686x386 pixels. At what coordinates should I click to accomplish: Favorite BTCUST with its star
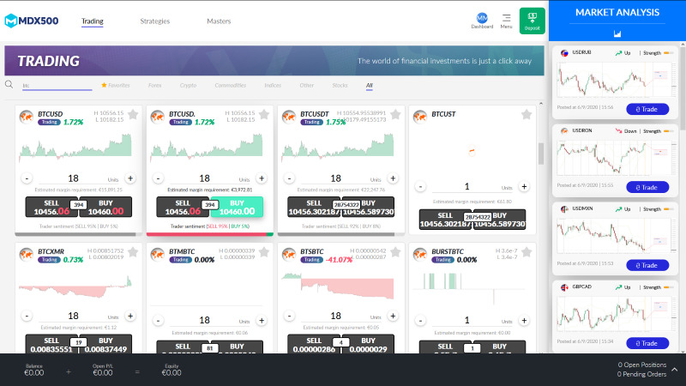coord(527,115)
